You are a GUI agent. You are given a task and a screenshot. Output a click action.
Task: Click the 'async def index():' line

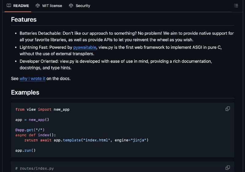(x=36, y=135)
